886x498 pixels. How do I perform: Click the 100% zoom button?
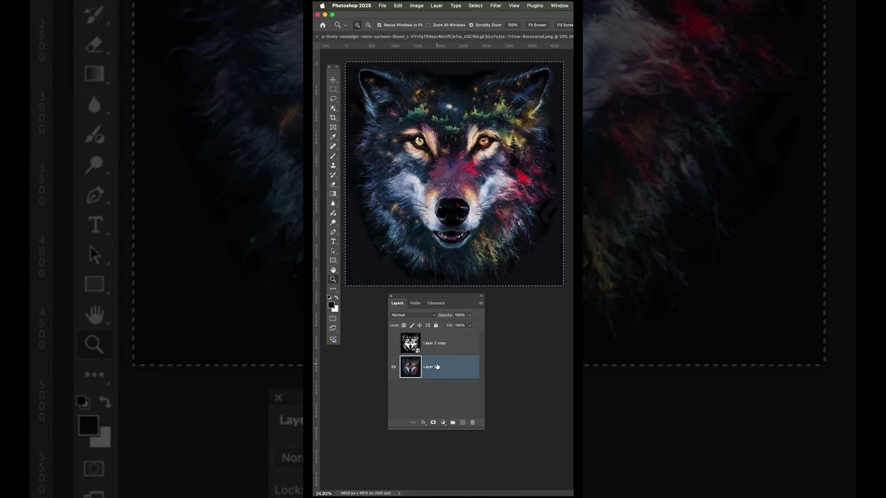point(513,25)
